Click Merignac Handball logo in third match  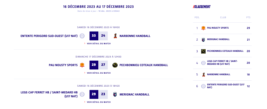point(115,94)
